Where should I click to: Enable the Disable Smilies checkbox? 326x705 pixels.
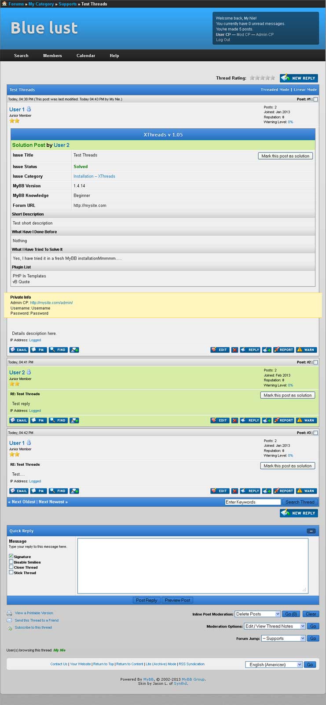click(11, 562)
